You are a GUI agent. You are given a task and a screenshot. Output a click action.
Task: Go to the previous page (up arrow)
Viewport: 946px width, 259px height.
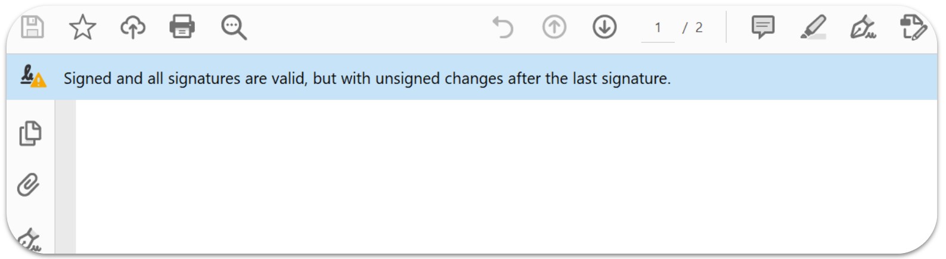554,27
